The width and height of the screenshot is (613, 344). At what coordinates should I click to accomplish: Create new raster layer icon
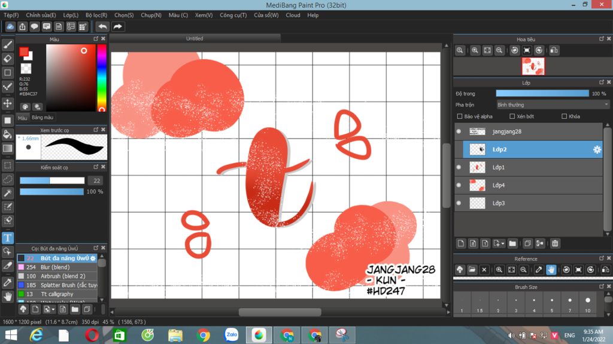[x=460, y=244]
